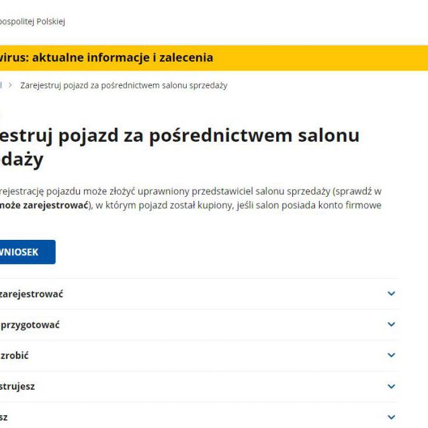
Task: Expand the 'zarejestrować' section chevron
Action: [391, 294]
